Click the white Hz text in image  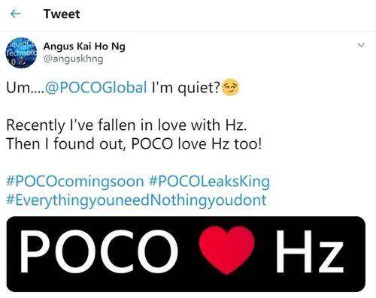pos(310,251)
